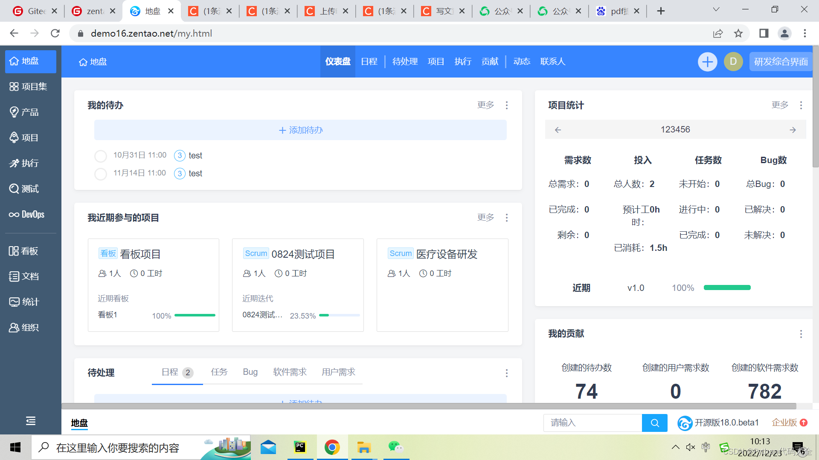Expand 我近期参与的项目 more options
This screenshot has width=819, height=460.
point(507,218)
